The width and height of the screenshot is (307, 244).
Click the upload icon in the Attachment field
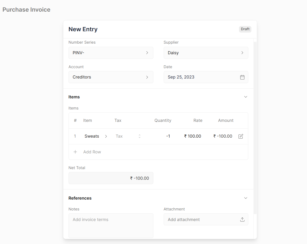(242, 219)
